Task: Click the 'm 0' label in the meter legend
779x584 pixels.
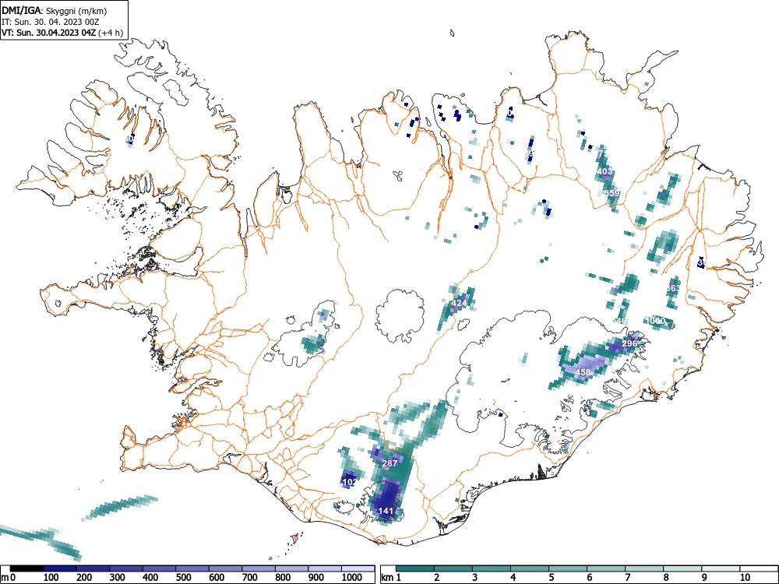Action: click(8, 578)
